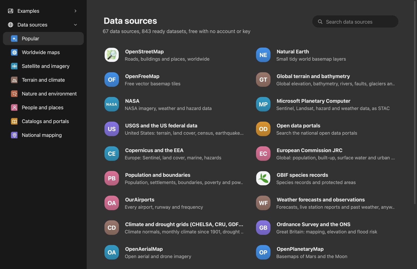Screen dimensions: 417x269
Task: Click the search magnifier icon
Action: [x=320, y=22]
